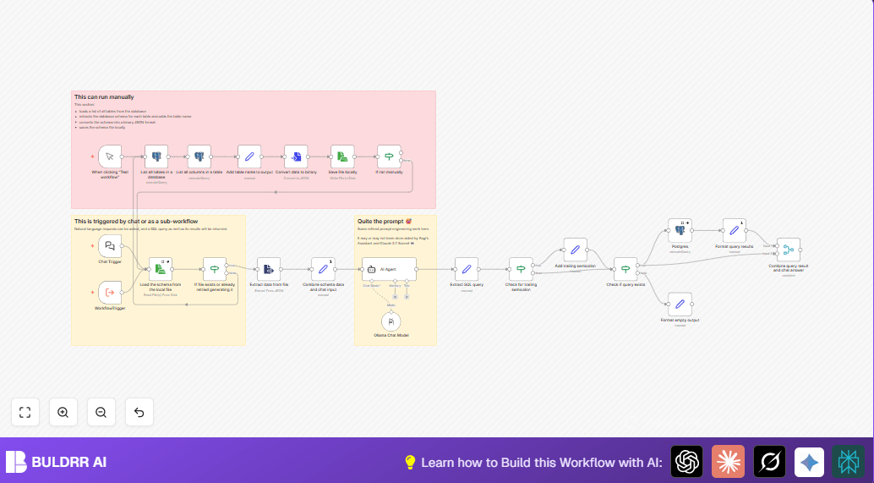The height and width of the screenshot is (483, 874).
Task: Open 'Load the schema from the local file' node
Action: (161, 269)
